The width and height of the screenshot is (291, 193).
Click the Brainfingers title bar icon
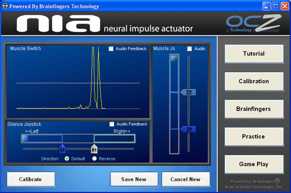click(5, 6)
